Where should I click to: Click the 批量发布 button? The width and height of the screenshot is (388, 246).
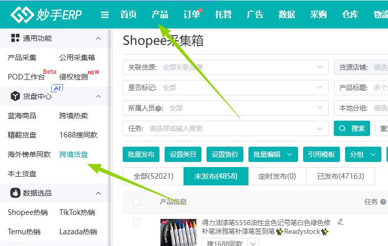click(x=141, y=154)
